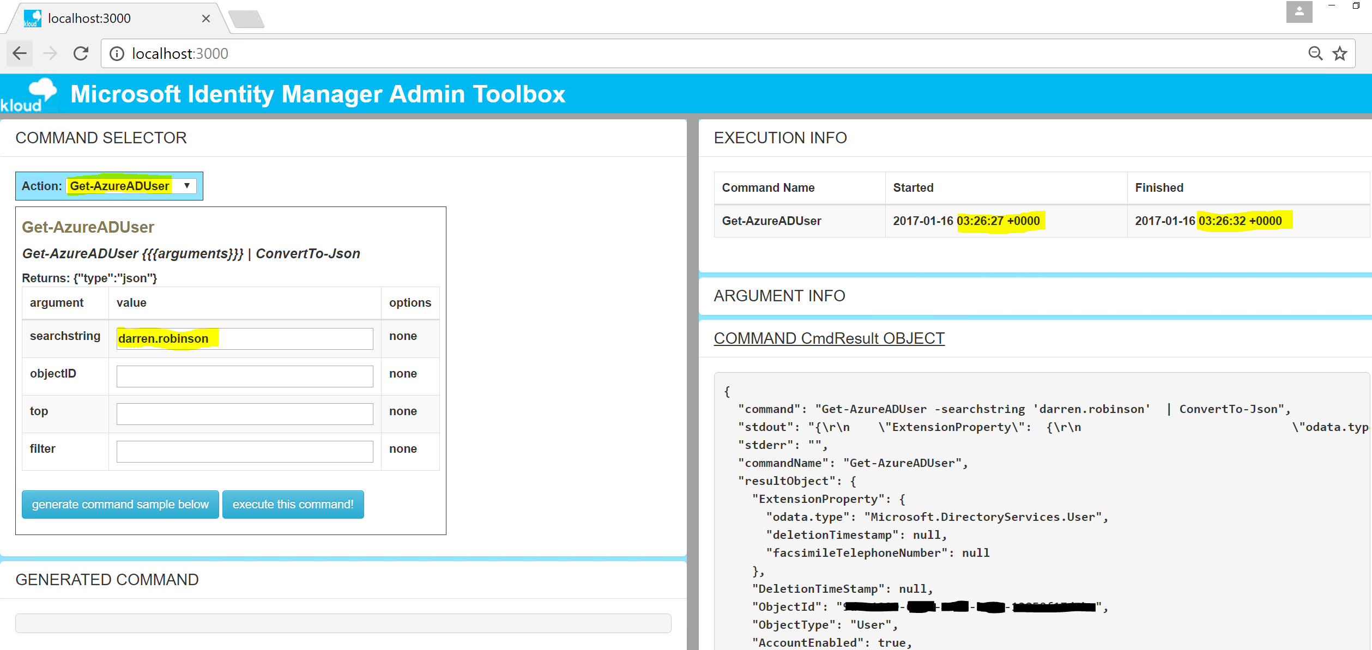Viewport: 1372px width, 650px height.
Task: Open the Action dropdown showing Get-AzureADUser
Action: pos(131,186)
